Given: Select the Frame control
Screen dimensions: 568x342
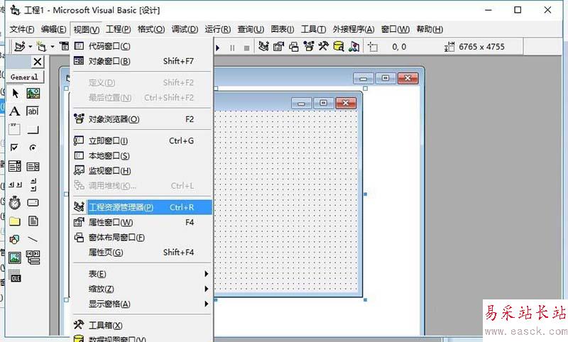Looking at the screenshot, I should (14, 129).
